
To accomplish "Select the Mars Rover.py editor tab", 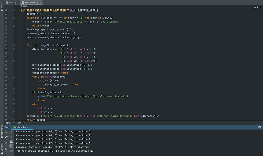I will tap(31, 2).
